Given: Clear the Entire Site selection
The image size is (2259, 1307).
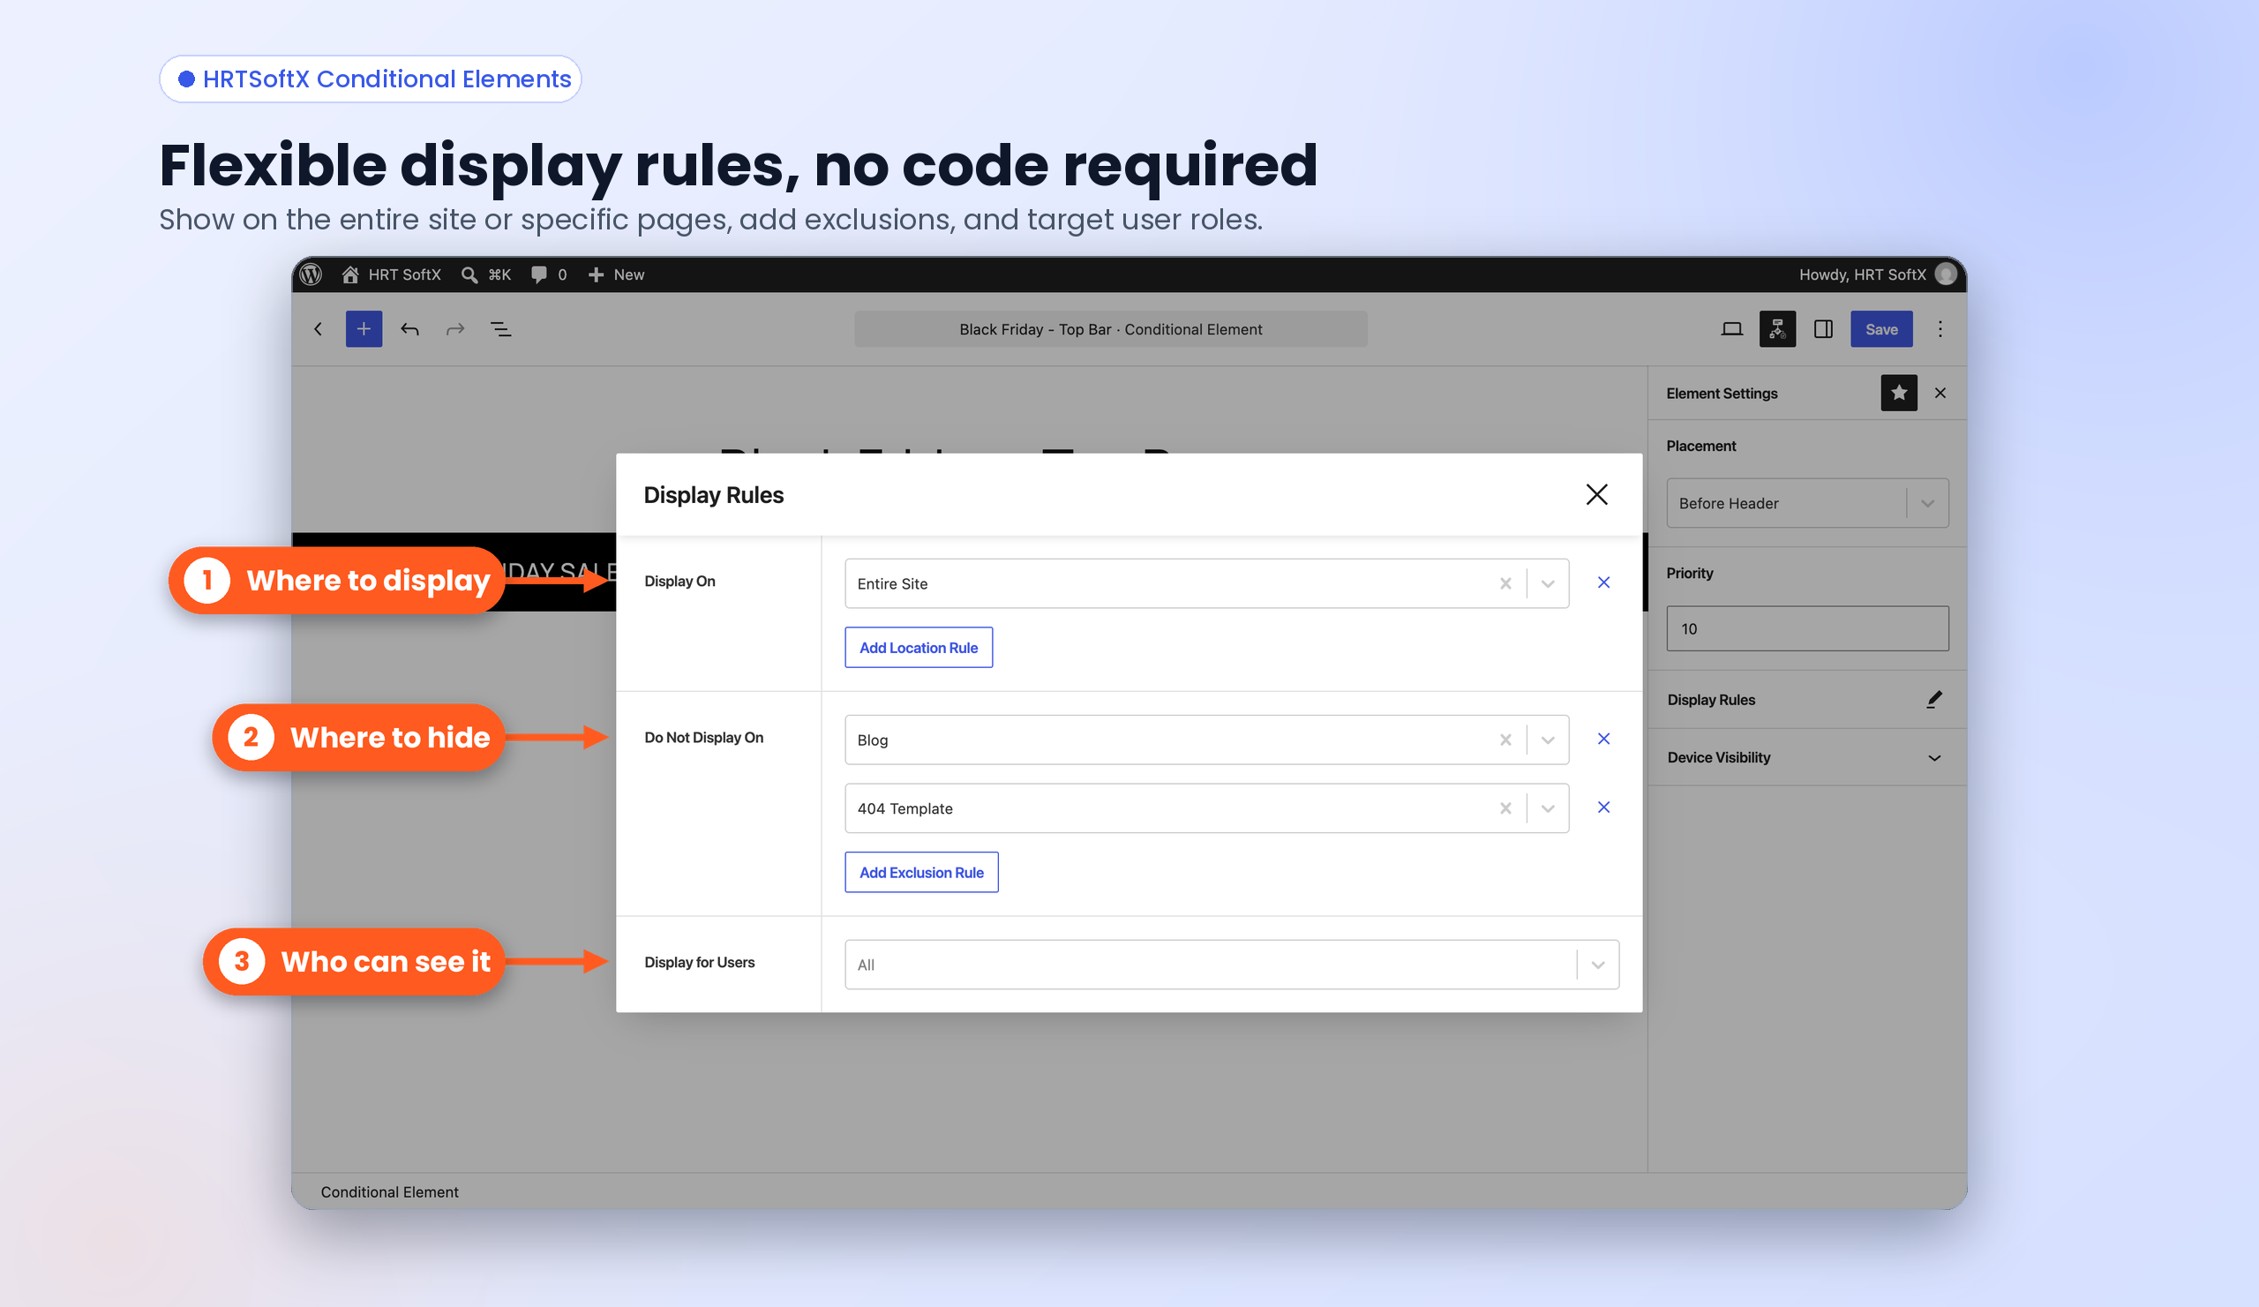Looking at the screenshot, I should coord(1505,583).
